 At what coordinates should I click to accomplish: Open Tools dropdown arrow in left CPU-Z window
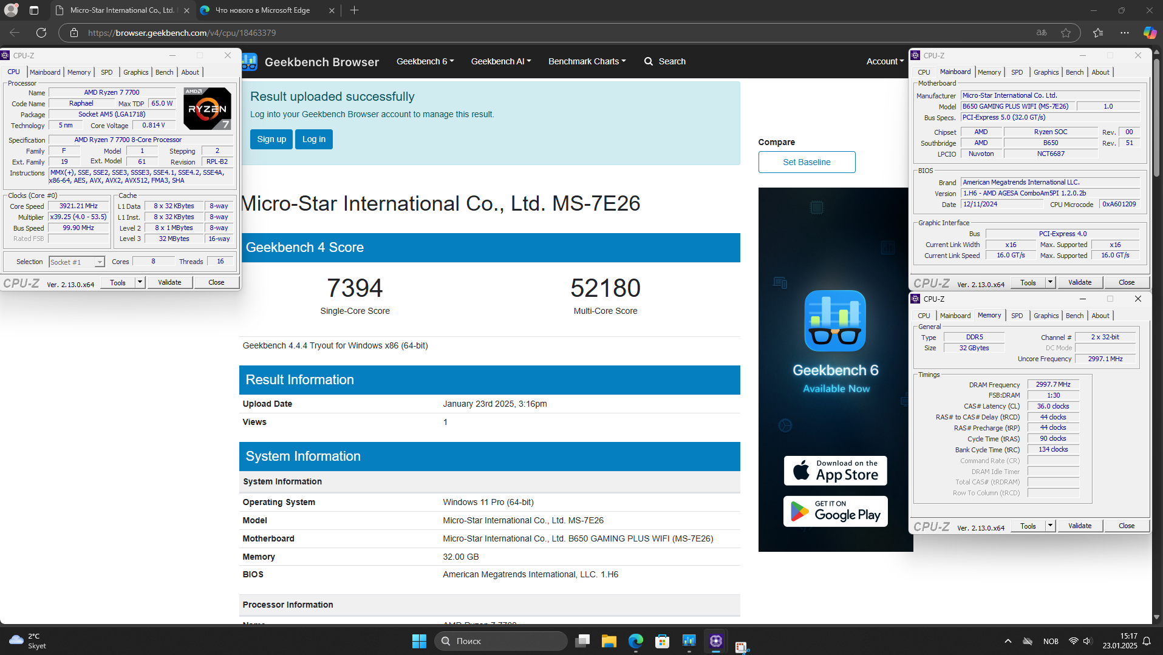[140, 282]
